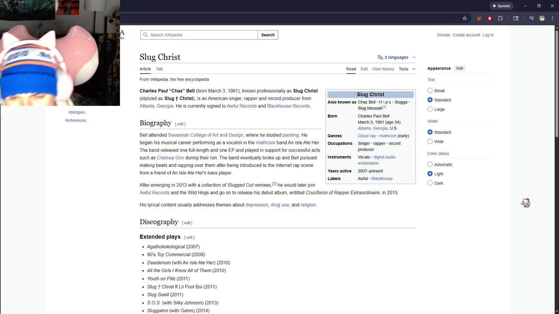Click citation [1] in infobox

(x=384, y=107)
